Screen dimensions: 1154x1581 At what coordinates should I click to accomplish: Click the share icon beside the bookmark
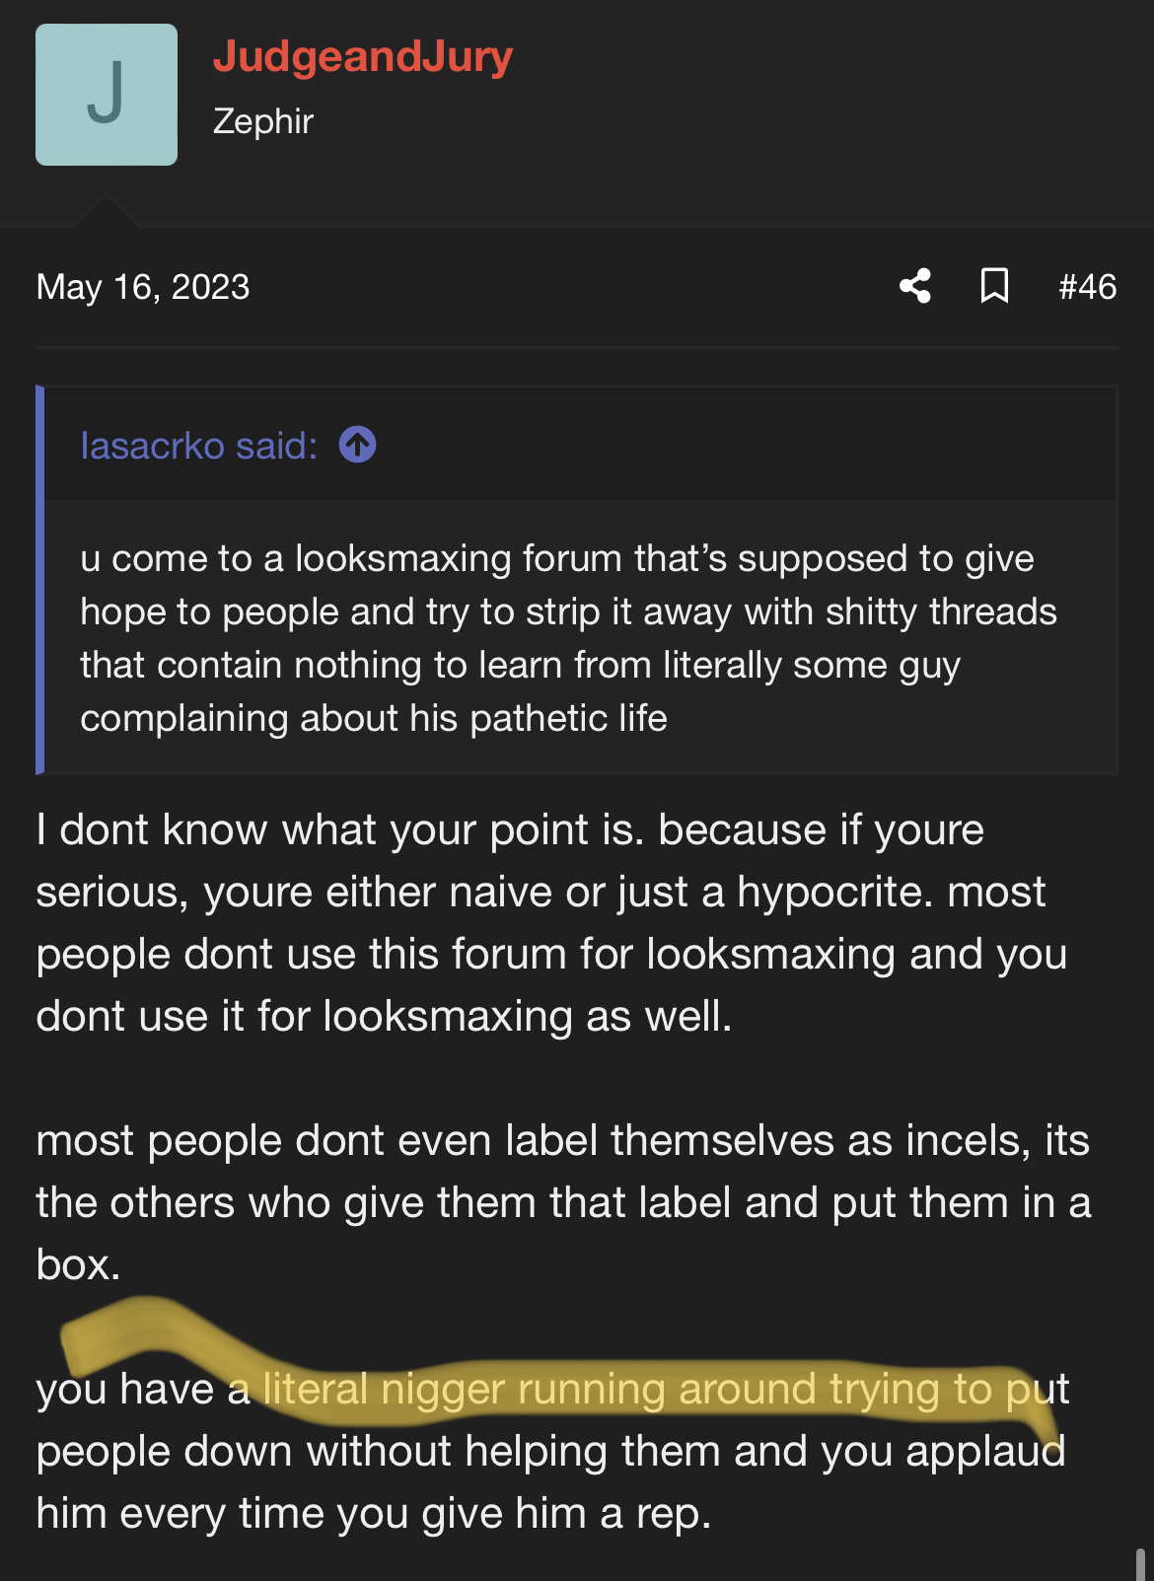click(915, 286)
